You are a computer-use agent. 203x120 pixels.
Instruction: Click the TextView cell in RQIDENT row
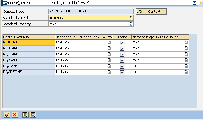pyautogui.click(x=83, y=42)
